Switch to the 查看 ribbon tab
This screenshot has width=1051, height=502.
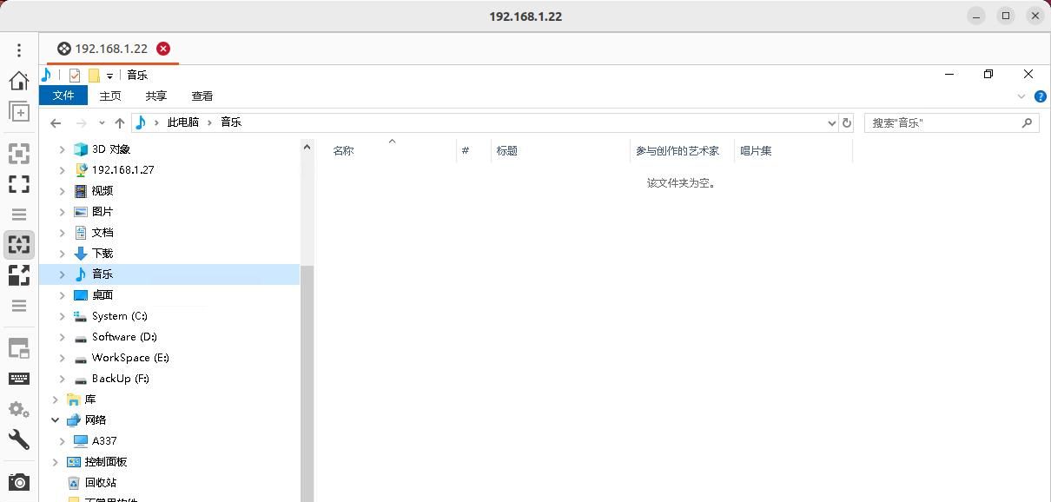(x=202, y=96)
